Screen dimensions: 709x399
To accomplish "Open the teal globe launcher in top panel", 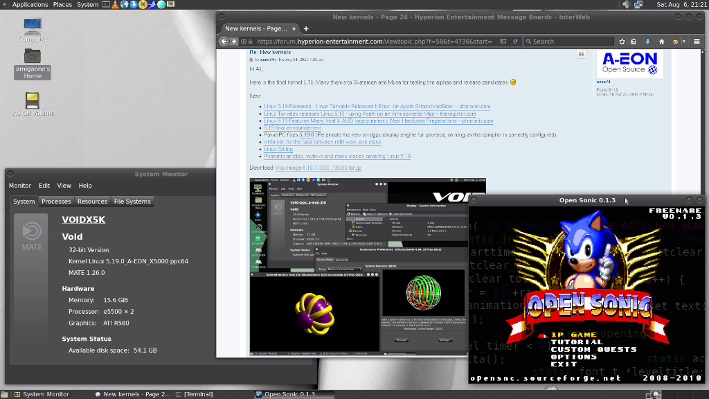I will pyautogui.click(x=161, y=5).
